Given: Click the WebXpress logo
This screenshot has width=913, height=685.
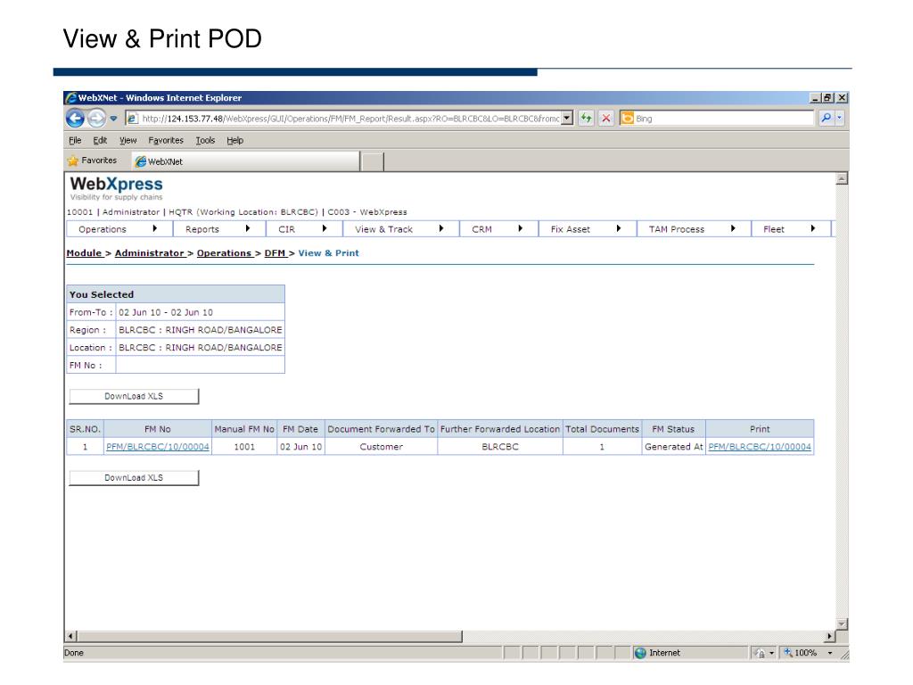Looking at the screenshot, I should (117, 187).
